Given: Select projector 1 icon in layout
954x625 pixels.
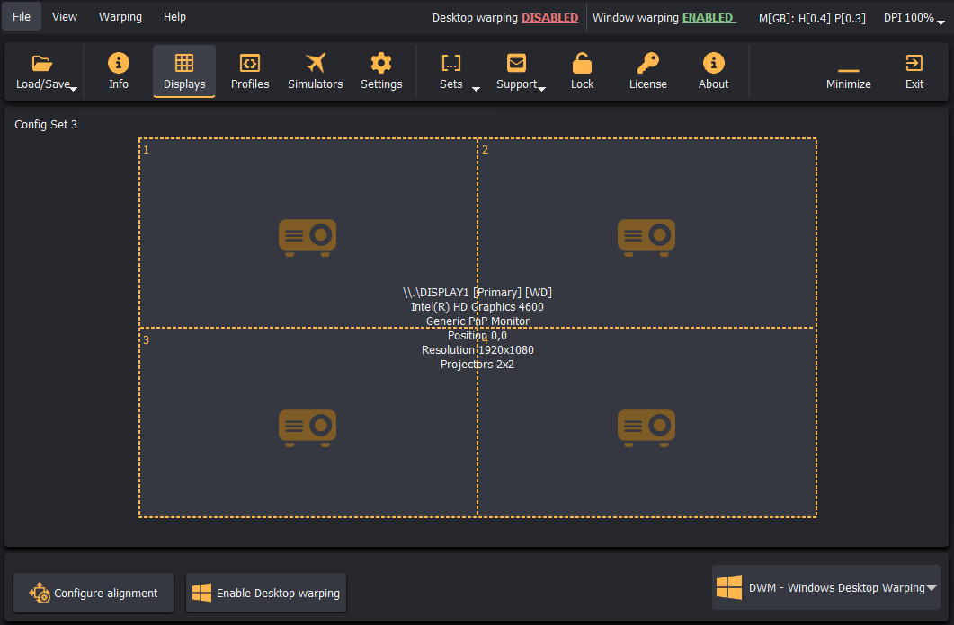Looking at the screenshot, I should pos(308,237).
